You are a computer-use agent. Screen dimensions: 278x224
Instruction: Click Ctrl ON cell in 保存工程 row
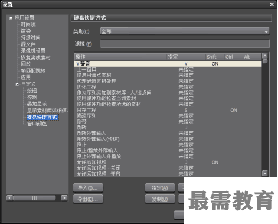point(234,110)
